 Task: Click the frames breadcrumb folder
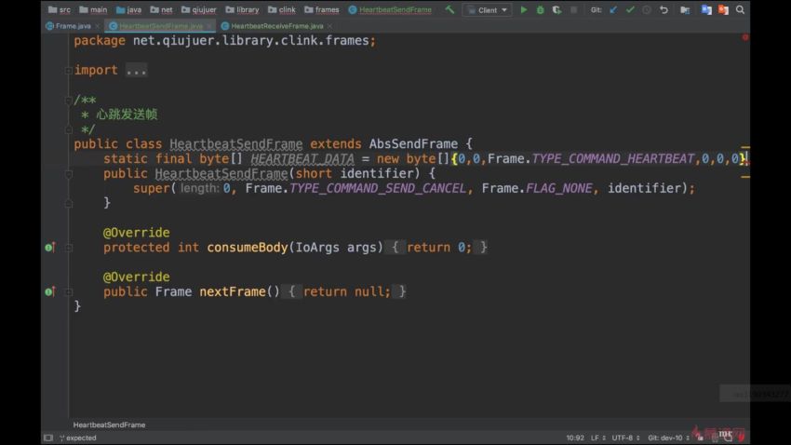pos(327,10)
